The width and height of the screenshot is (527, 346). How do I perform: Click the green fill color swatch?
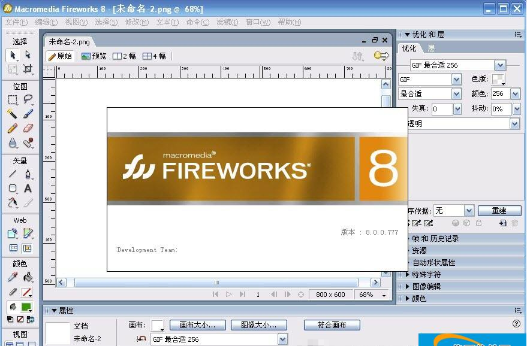26,307
